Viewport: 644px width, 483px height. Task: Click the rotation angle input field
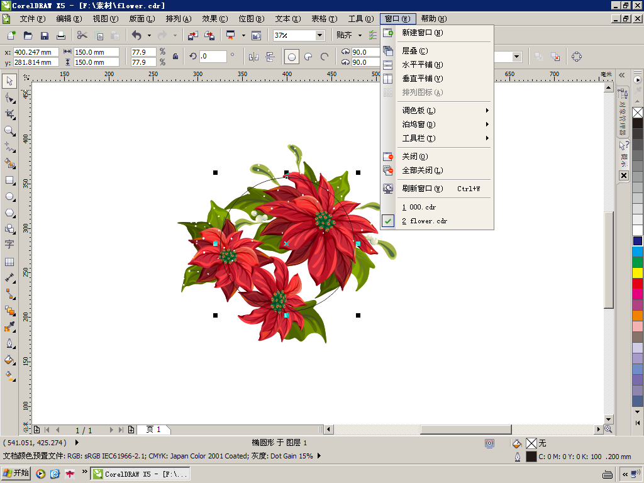click(x=213, y=57)
